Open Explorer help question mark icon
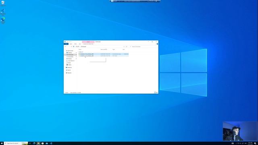This screenshot has height=145, width=258. pos(158,44)
